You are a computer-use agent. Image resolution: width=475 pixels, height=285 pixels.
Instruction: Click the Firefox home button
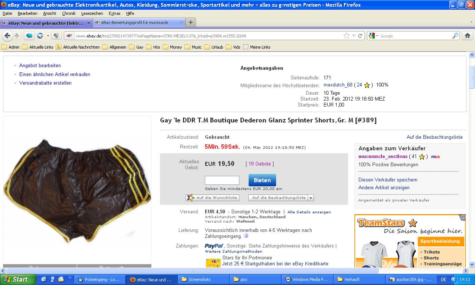[x=467, y=36]
